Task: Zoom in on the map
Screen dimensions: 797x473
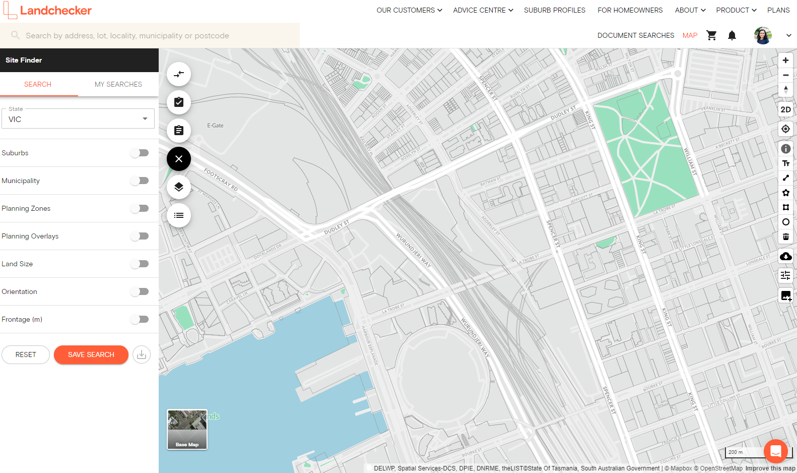Action: point(785,61)
